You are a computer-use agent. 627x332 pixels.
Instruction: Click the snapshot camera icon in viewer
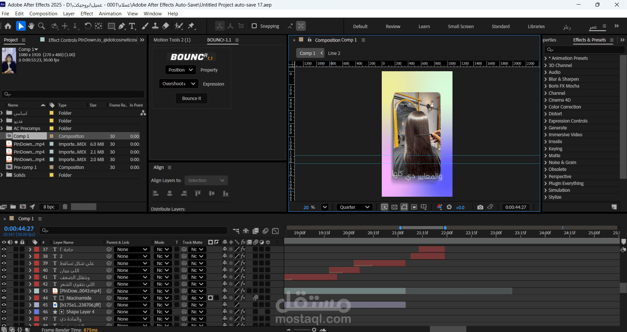(x=480, y=207)
